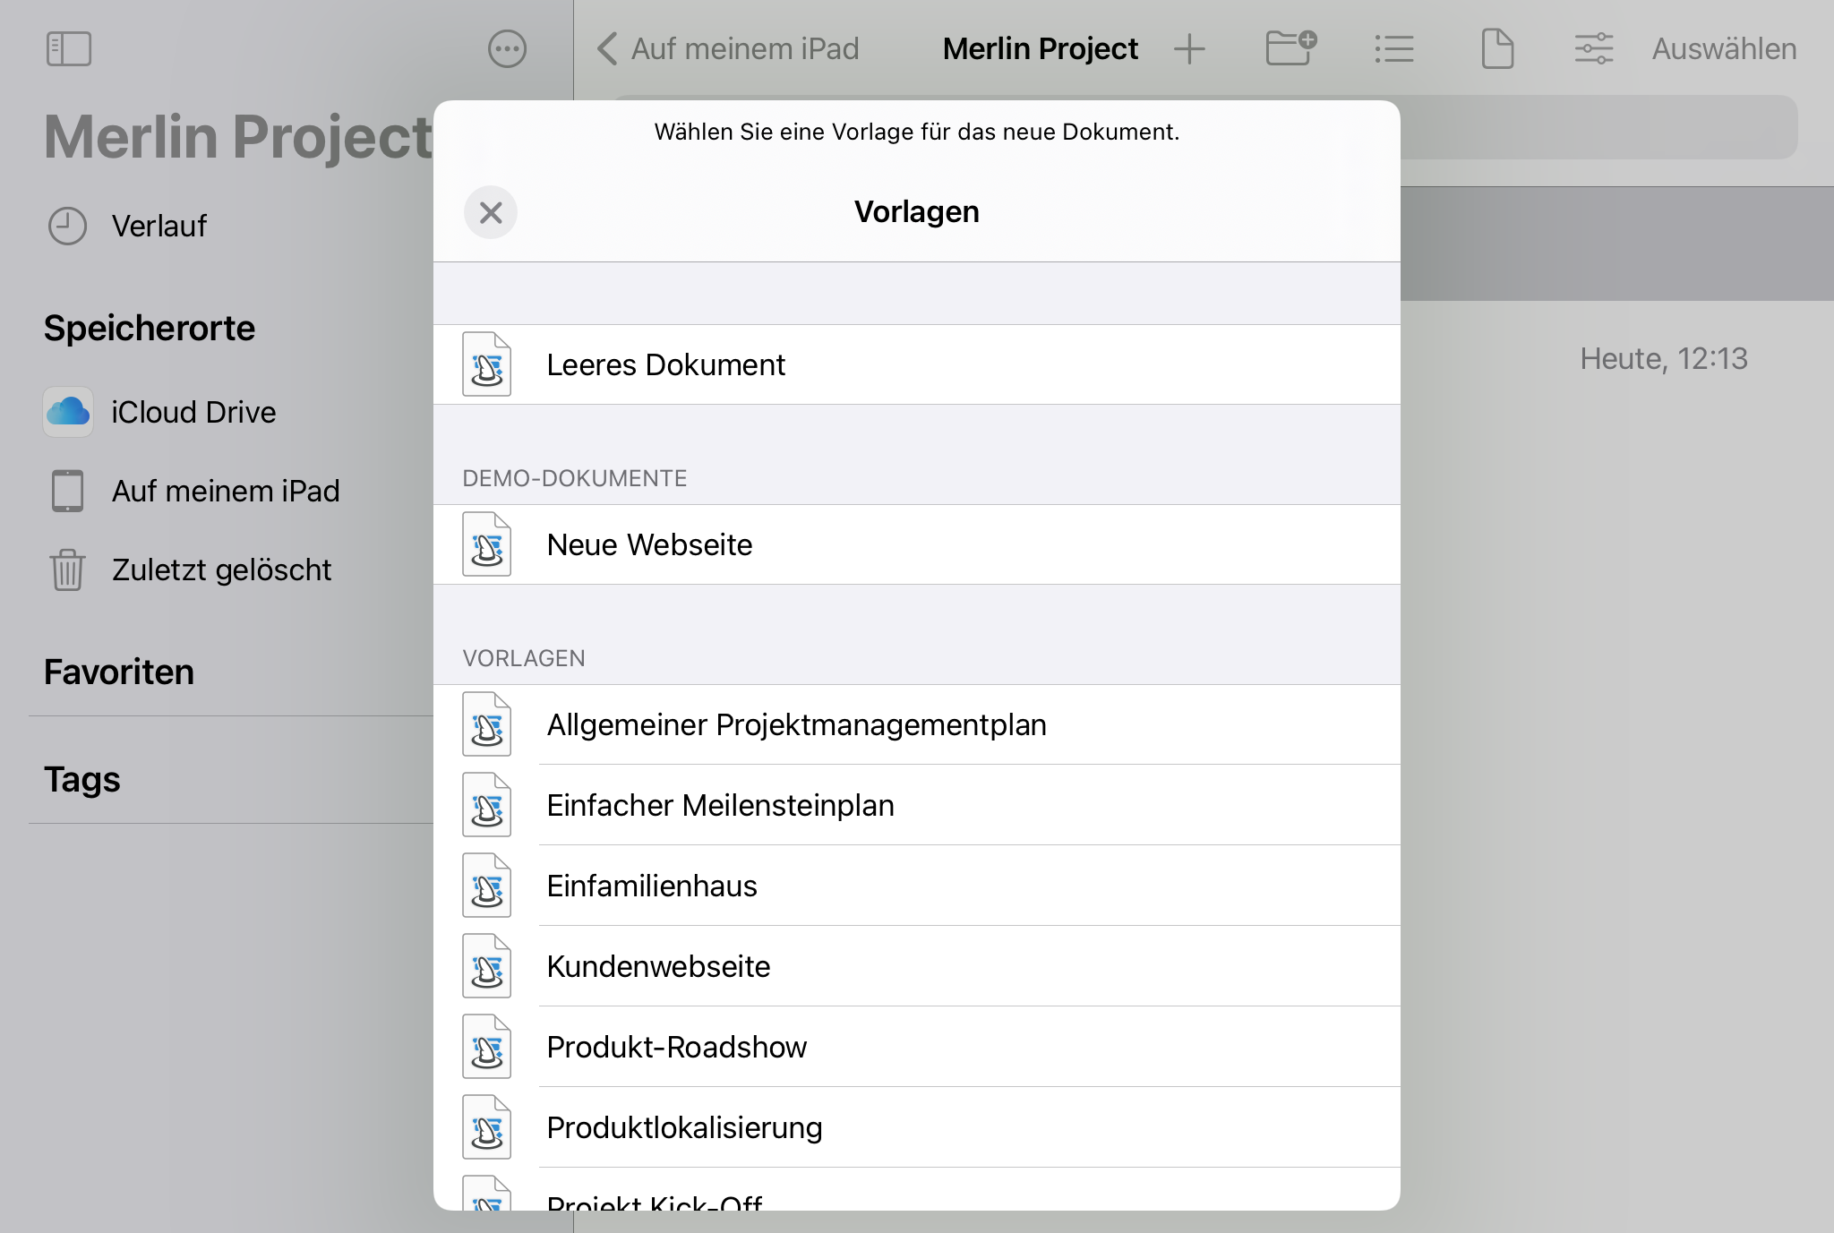Viewport: 1834px width, 1233px height.
Task: Click the trash icon for Zuletzt gelöscht
Action: coord(67,569)
